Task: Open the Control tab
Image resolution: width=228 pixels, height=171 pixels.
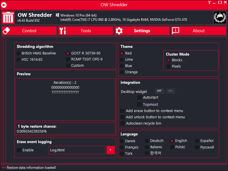Action: click(29, 31)
